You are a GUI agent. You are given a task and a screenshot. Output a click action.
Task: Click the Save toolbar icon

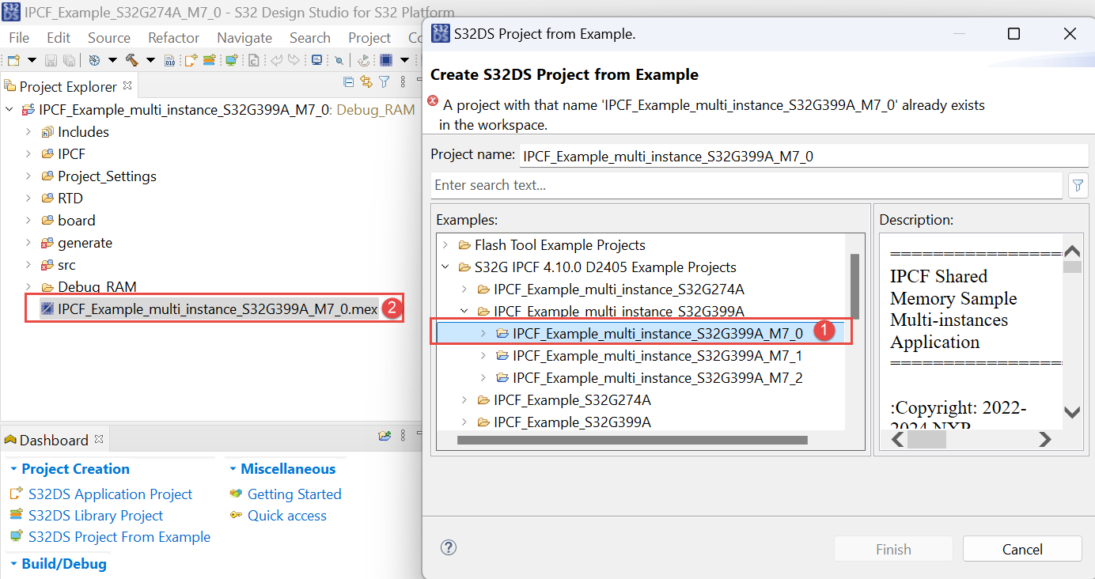51,60
